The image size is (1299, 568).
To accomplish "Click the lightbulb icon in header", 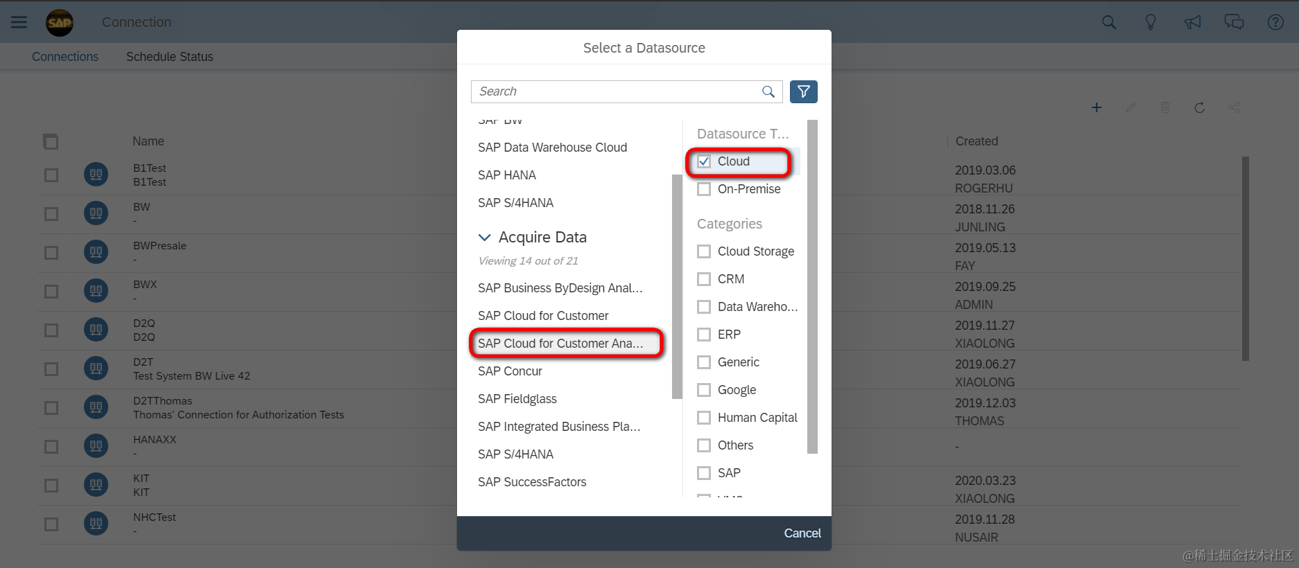I will coord(1151,22).
